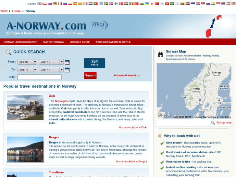Screen dimensions: 236x177
Task: Click the Google map of Norway
Action: (x=194, y=91)
